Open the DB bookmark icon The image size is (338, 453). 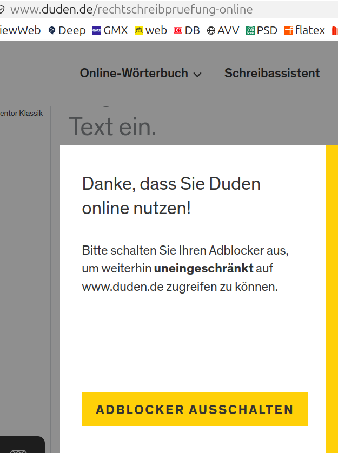click(178, 30)
